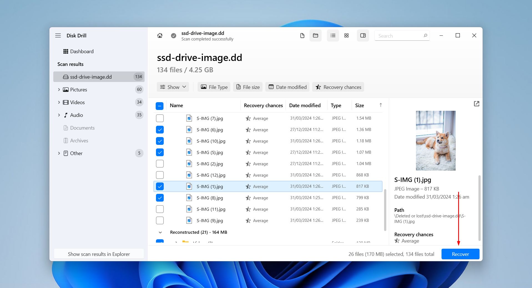This screenshot has width=532, height=288.
Task: Open the Recovery chances filter
Action: [338, 87]
